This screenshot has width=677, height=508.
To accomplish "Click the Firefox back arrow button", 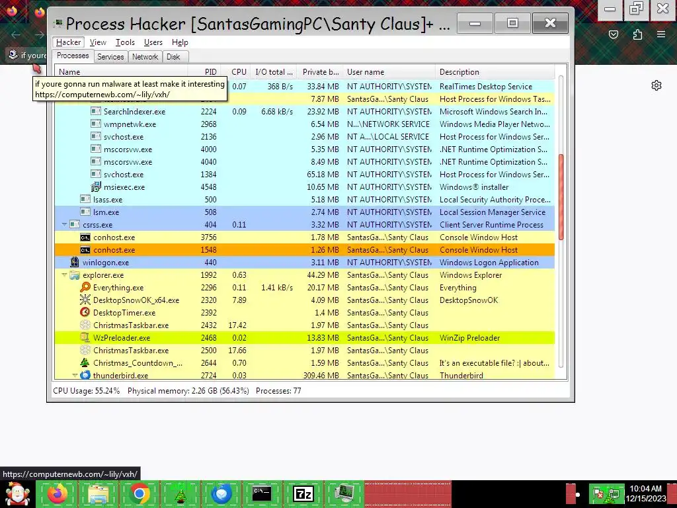I will click(16, 34).
